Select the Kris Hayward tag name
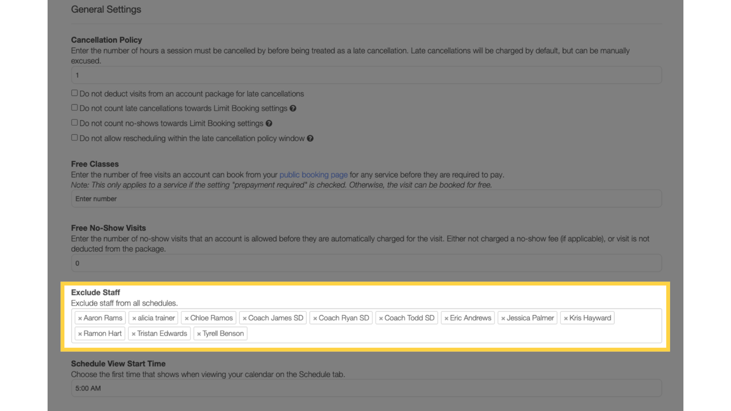Screen dimensions: 731x411 pos(590,318)
